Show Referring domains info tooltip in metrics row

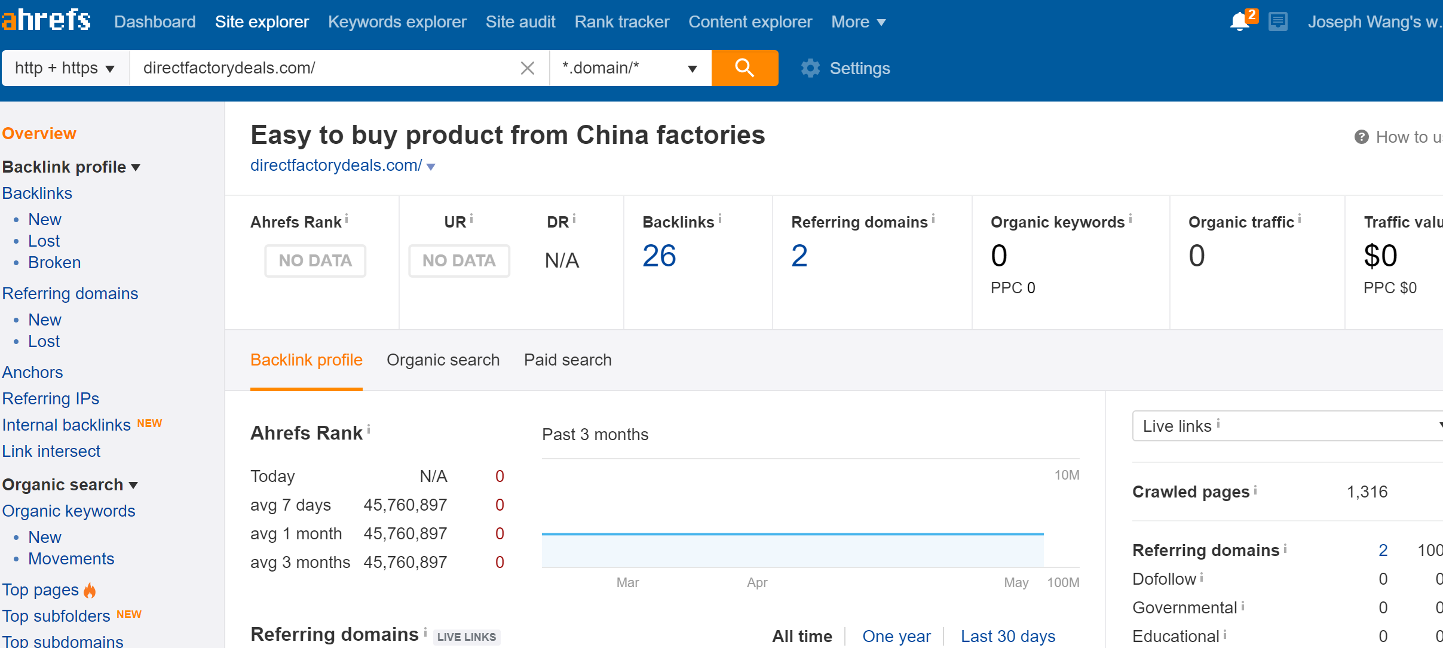pyautogui.click(x=933, y=219)
